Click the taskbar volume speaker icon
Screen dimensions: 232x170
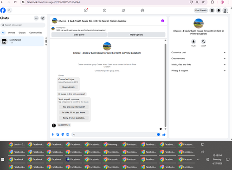pyautogui.click(x=202, y=152)
